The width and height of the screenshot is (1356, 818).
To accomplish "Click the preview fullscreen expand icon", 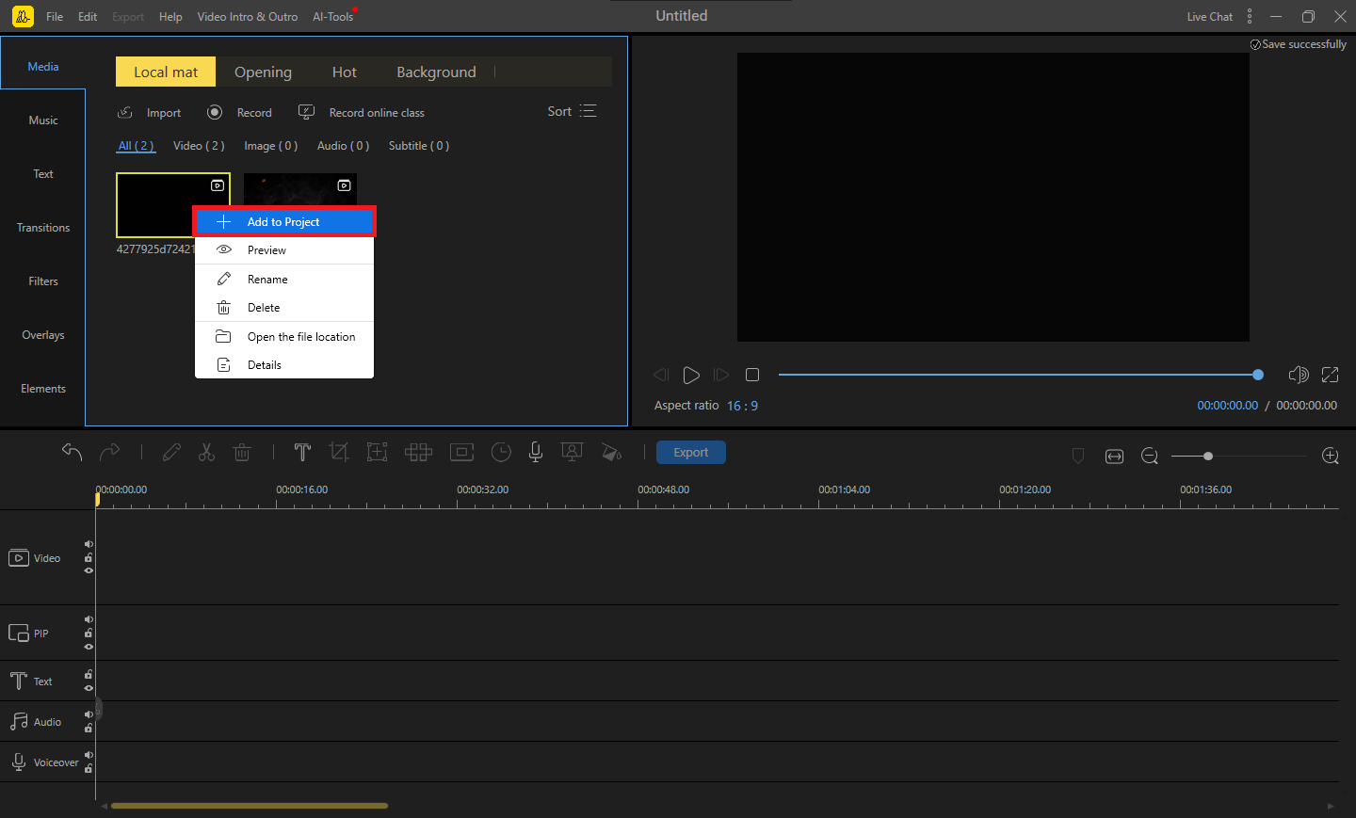I will coord(1330,375).
